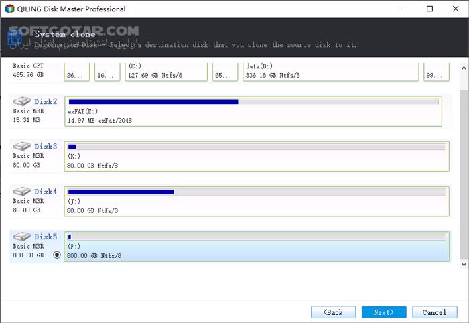Minimize the QILING Disk Master window
This screenshot has height=323, width=469.
click(405, 9)
